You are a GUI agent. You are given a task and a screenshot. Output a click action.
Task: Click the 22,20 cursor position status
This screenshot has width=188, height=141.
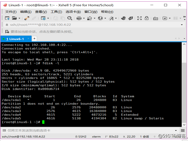point(129,137)
